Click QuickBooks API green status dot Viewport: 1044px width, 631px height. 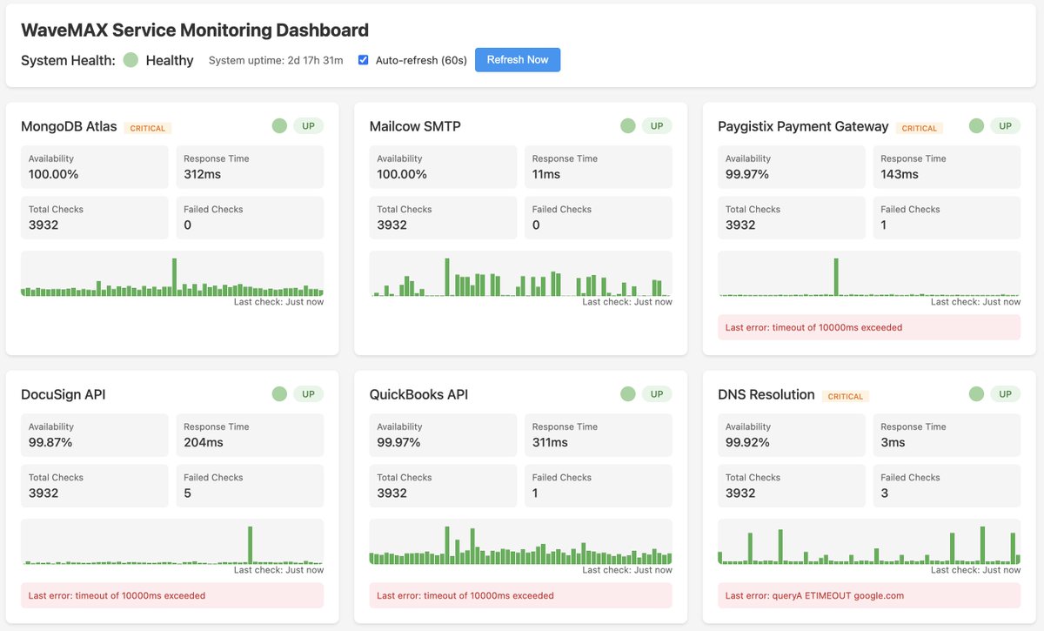coord(628,394)
